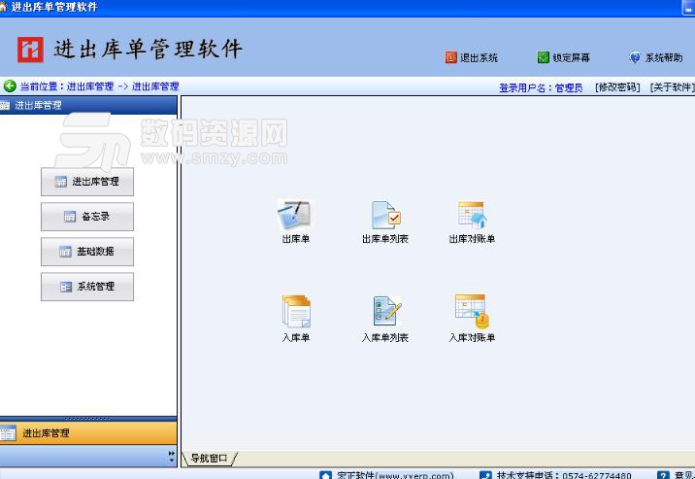The image size is (695, 479).
Task: Click the green 锁定屏幕 icon
Action: [543, 57]
